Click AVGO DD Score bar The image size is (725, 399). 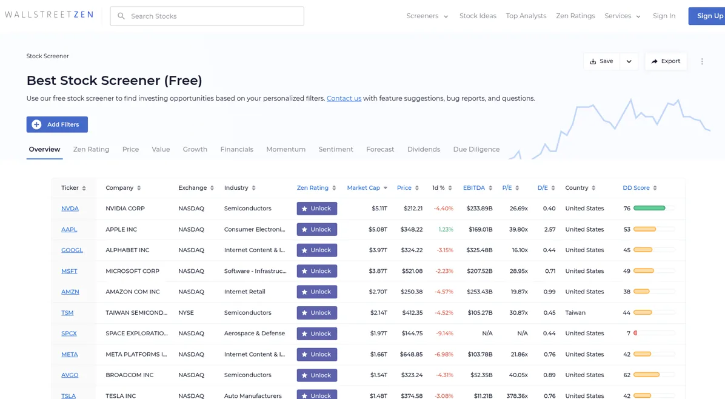point(646,375)
